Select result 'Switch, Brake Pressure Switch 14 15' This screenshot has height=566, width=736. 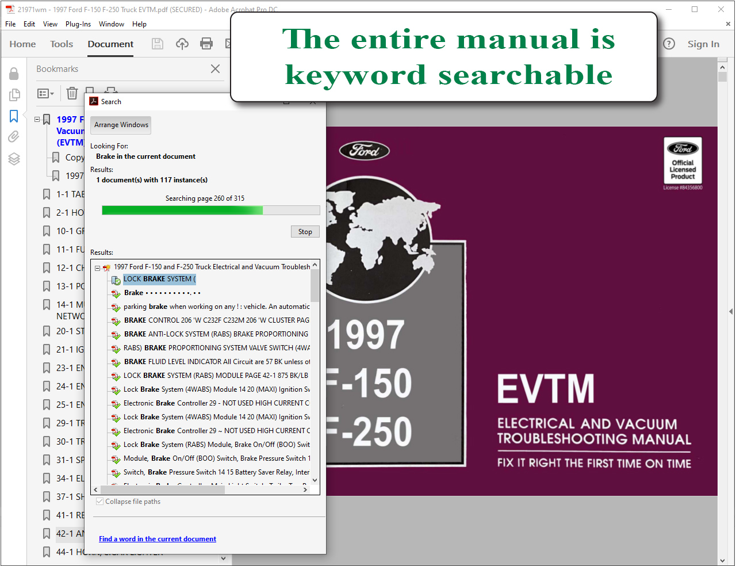pos(216,472)
